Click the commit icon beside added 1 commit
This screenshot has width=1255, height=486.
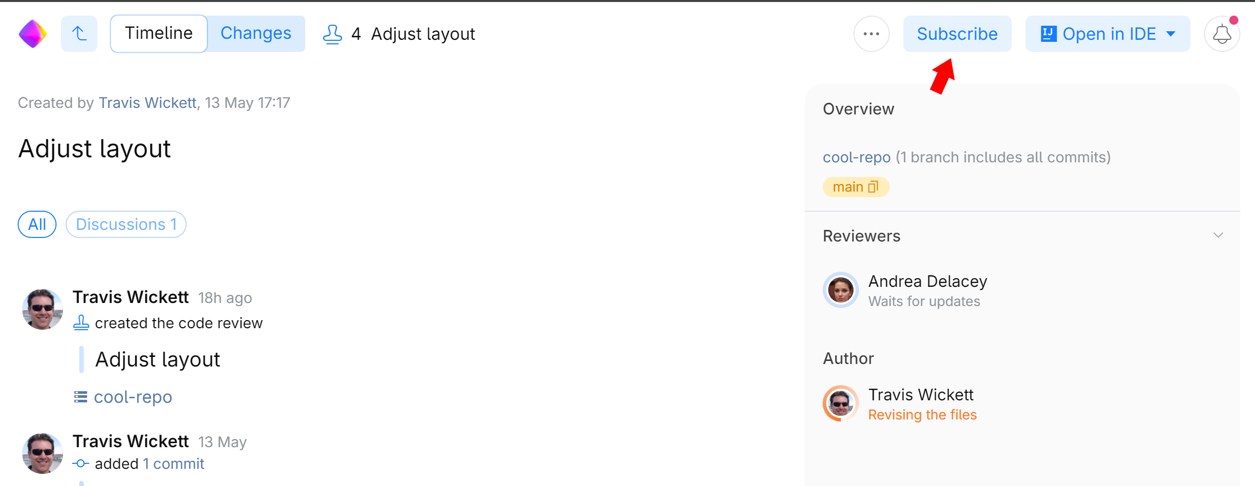coord(81,463)
